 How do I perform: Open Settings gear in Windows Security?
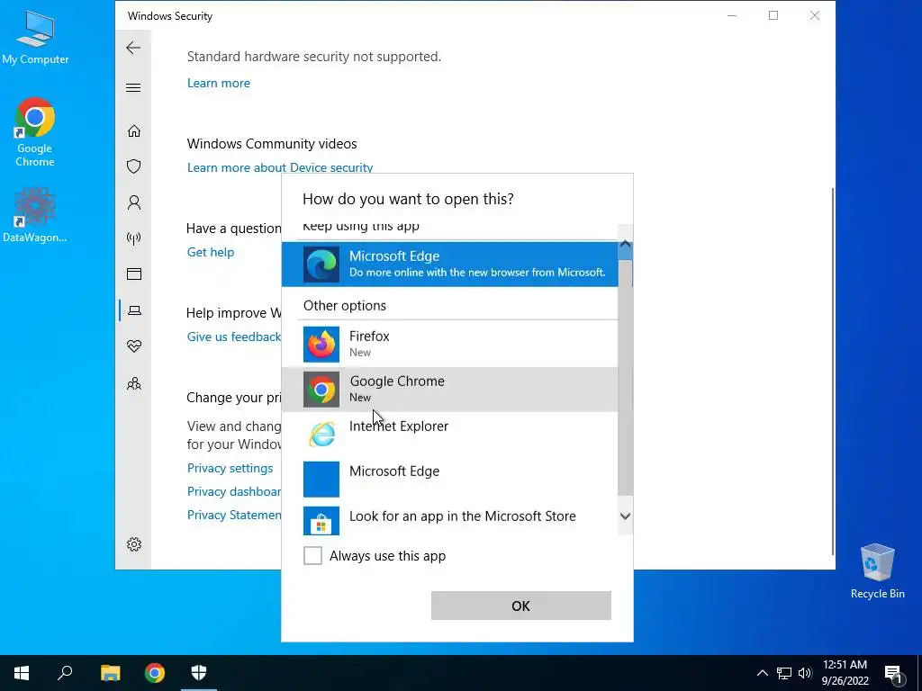coord(134,544)
